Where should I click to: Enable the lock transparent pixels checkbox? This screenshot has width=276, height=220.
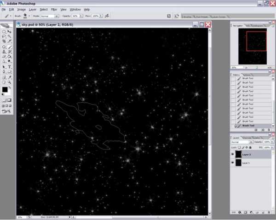click(240, 148)
